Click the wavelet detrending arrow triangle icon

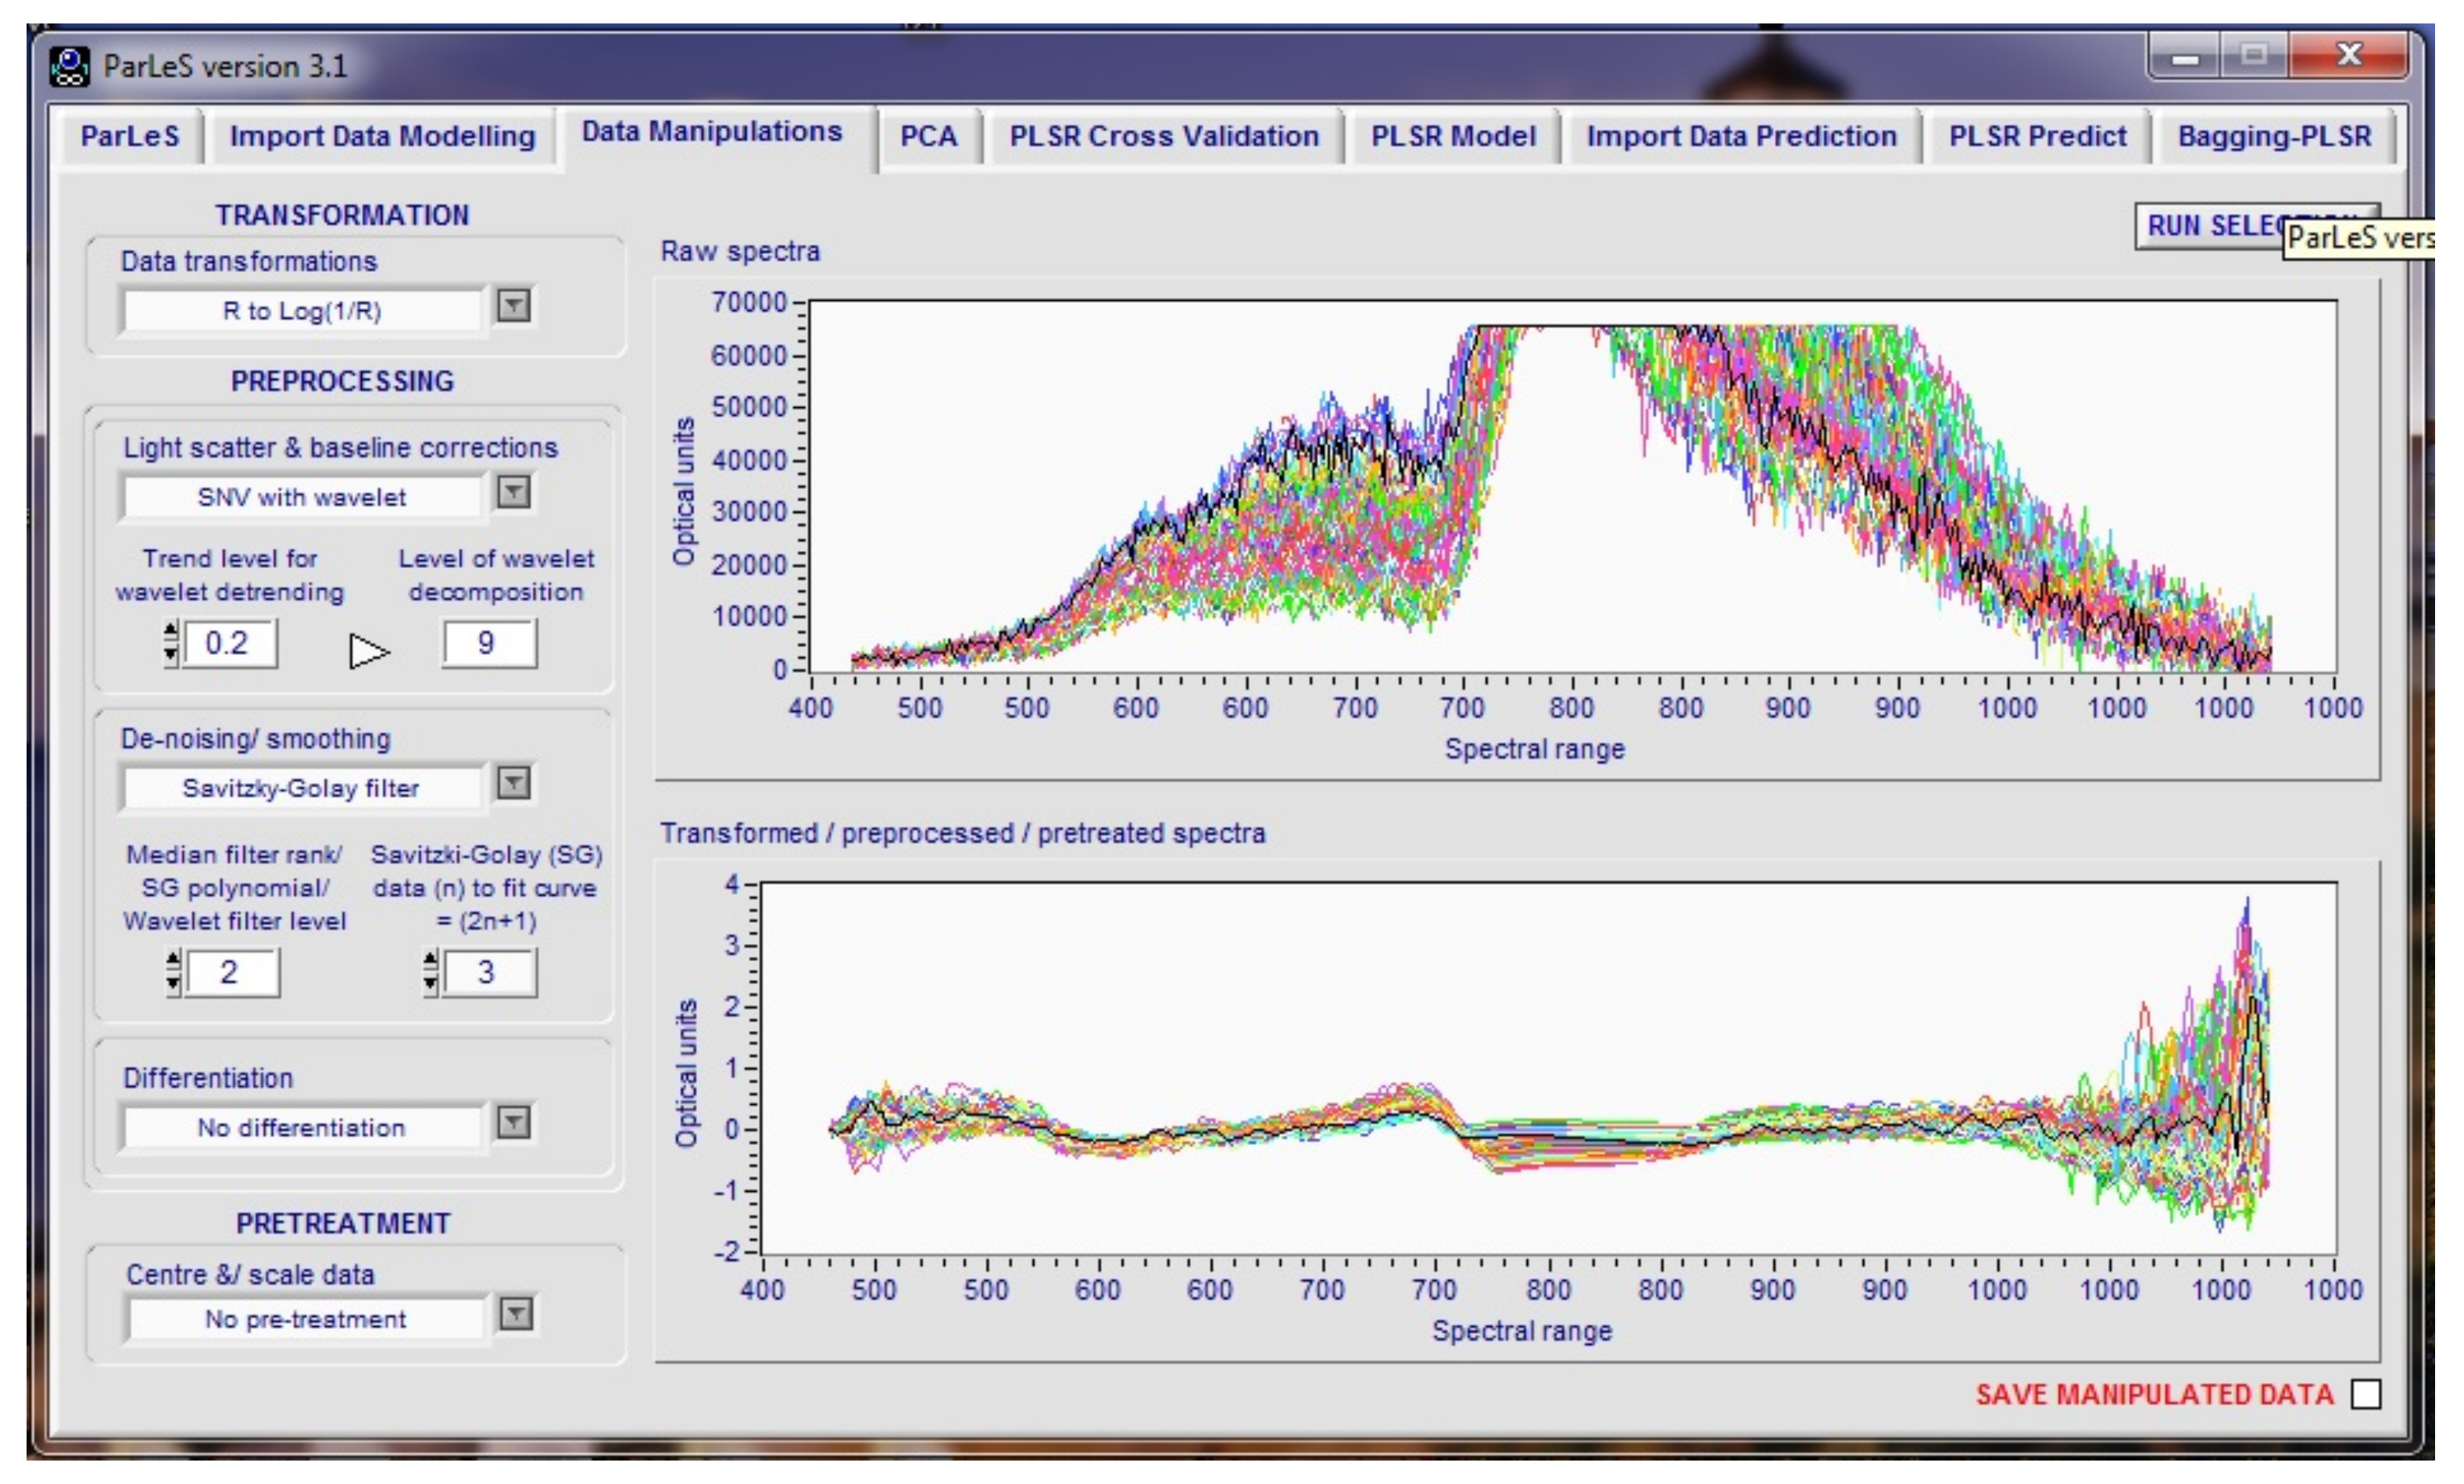[x=369, y=651]
